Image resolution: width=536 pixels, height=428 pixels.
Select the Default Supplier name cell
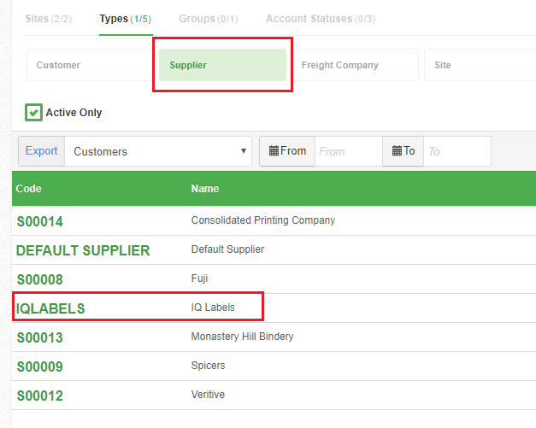[x=227, y=249]
